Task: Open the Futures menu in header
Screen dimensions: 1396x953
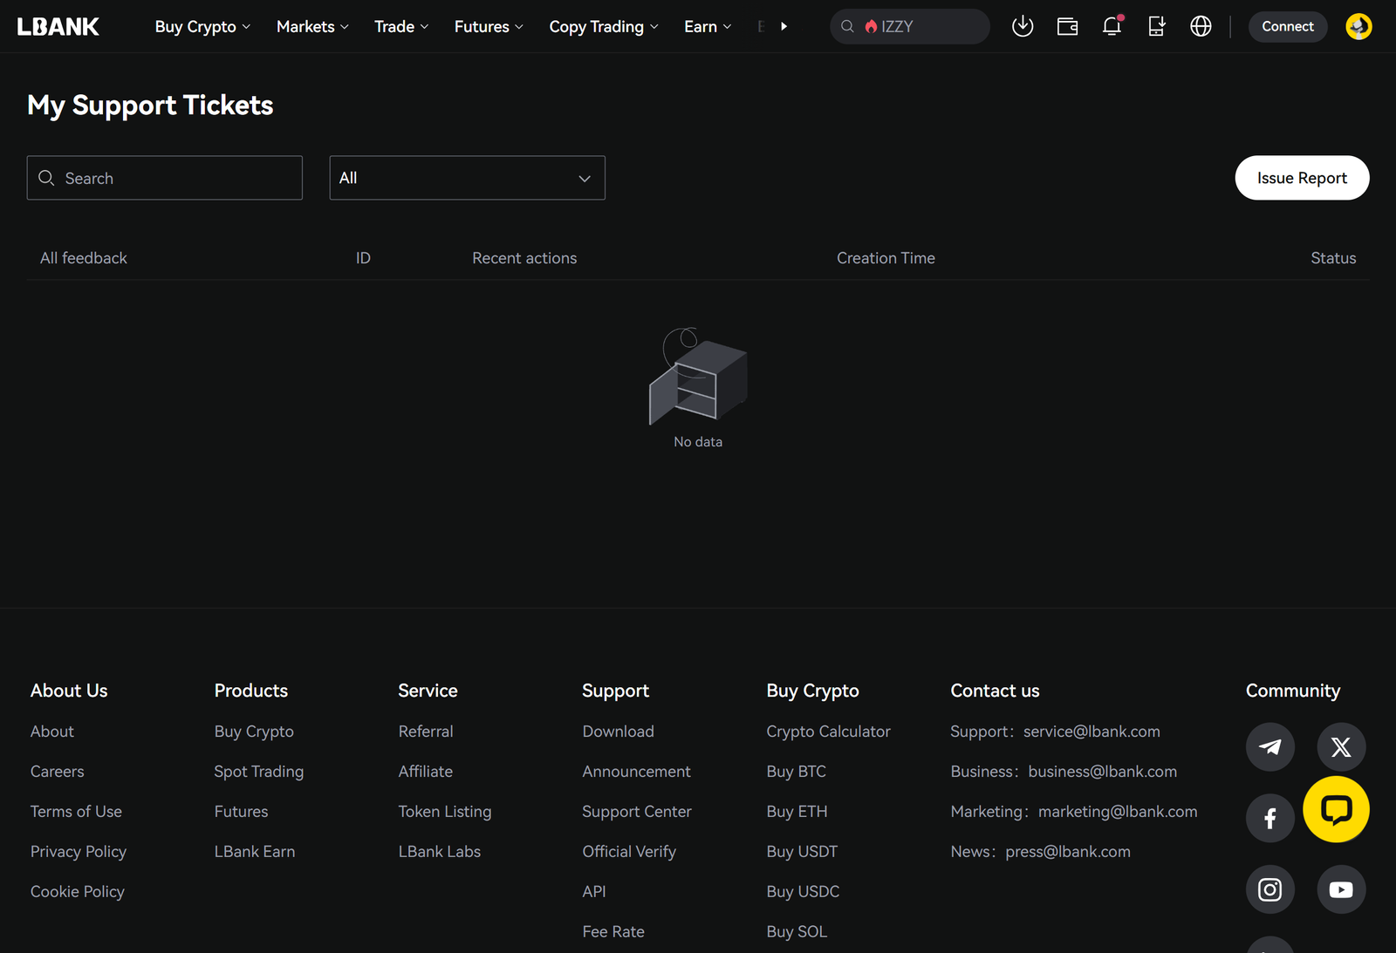Action: tap(489, 27)
